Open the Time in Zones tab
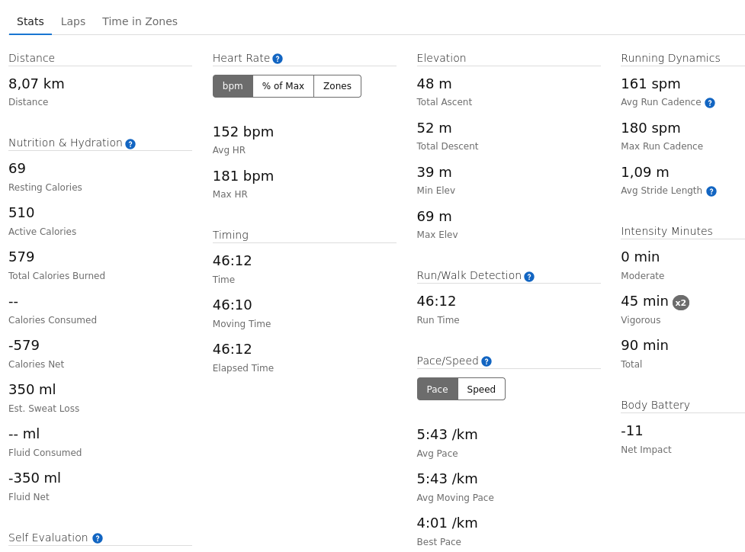 coord(140,21)
